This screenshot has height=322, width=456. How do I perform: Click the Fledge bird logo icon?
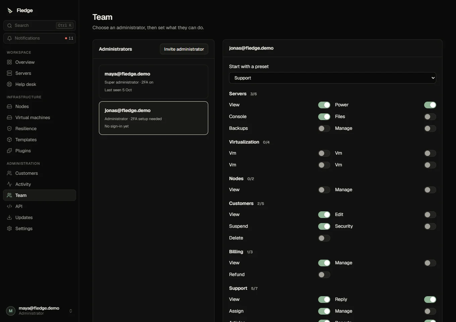click(x=10, y=10)
